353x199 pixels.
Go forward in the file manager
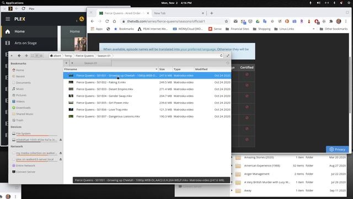(x=26, y=55)
